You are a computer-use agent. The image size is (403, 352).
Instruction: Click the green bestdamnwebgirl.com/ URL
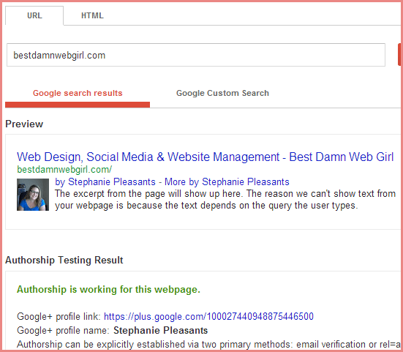point(64,170)
